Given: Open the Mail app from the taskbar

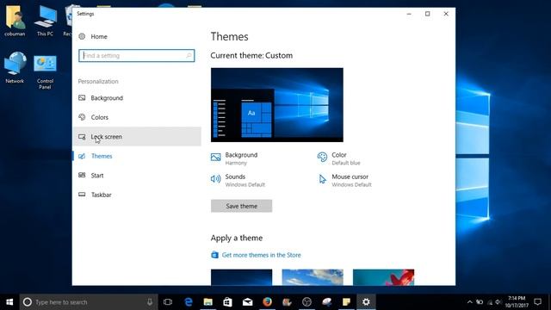Looking at the screenshot, I should (x=247, y=302).
